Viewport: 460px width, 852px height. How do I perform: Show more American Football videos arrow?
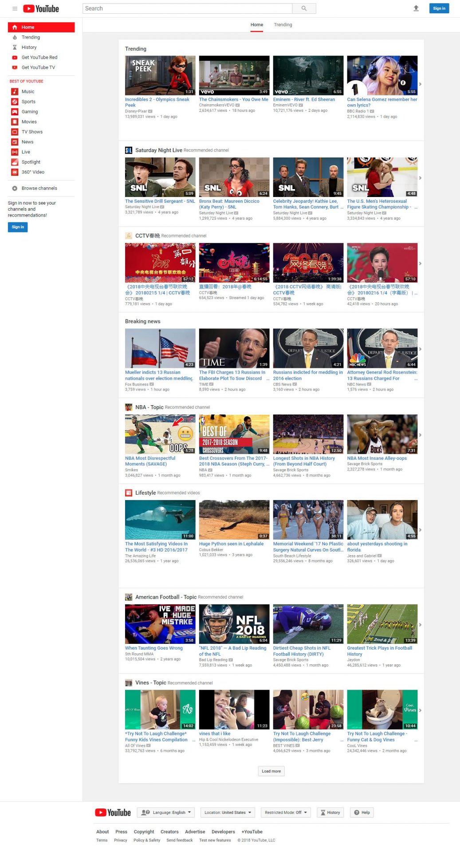click(x=420, y=625)
